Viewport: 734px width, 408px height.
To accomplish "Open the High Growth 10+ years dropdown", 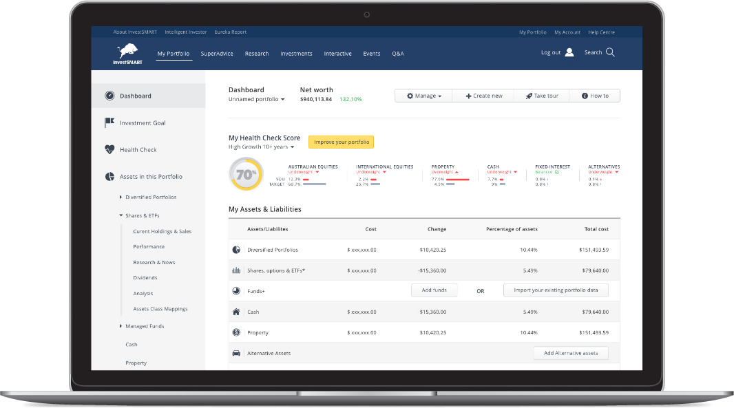I will point(261,147).
